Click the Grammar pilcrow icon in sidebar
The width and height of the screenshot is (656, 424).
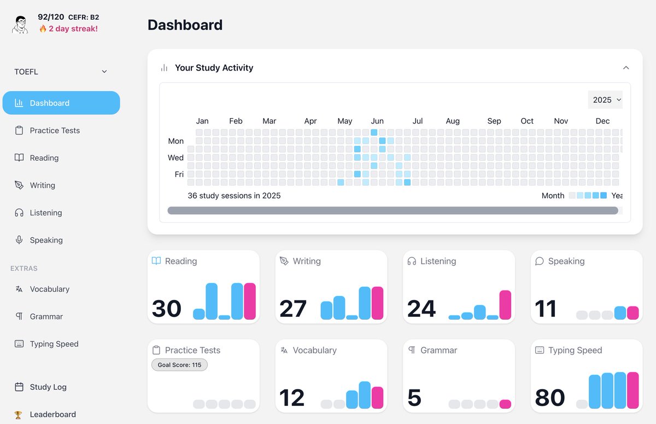[19, 316]
